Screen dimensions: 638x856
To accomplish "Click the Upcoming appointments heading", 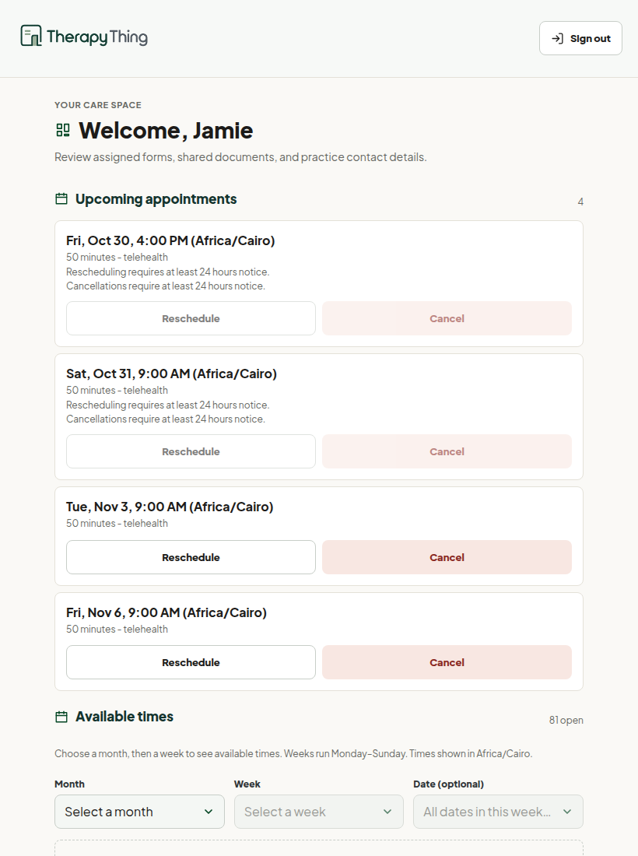I will (156, 199).
